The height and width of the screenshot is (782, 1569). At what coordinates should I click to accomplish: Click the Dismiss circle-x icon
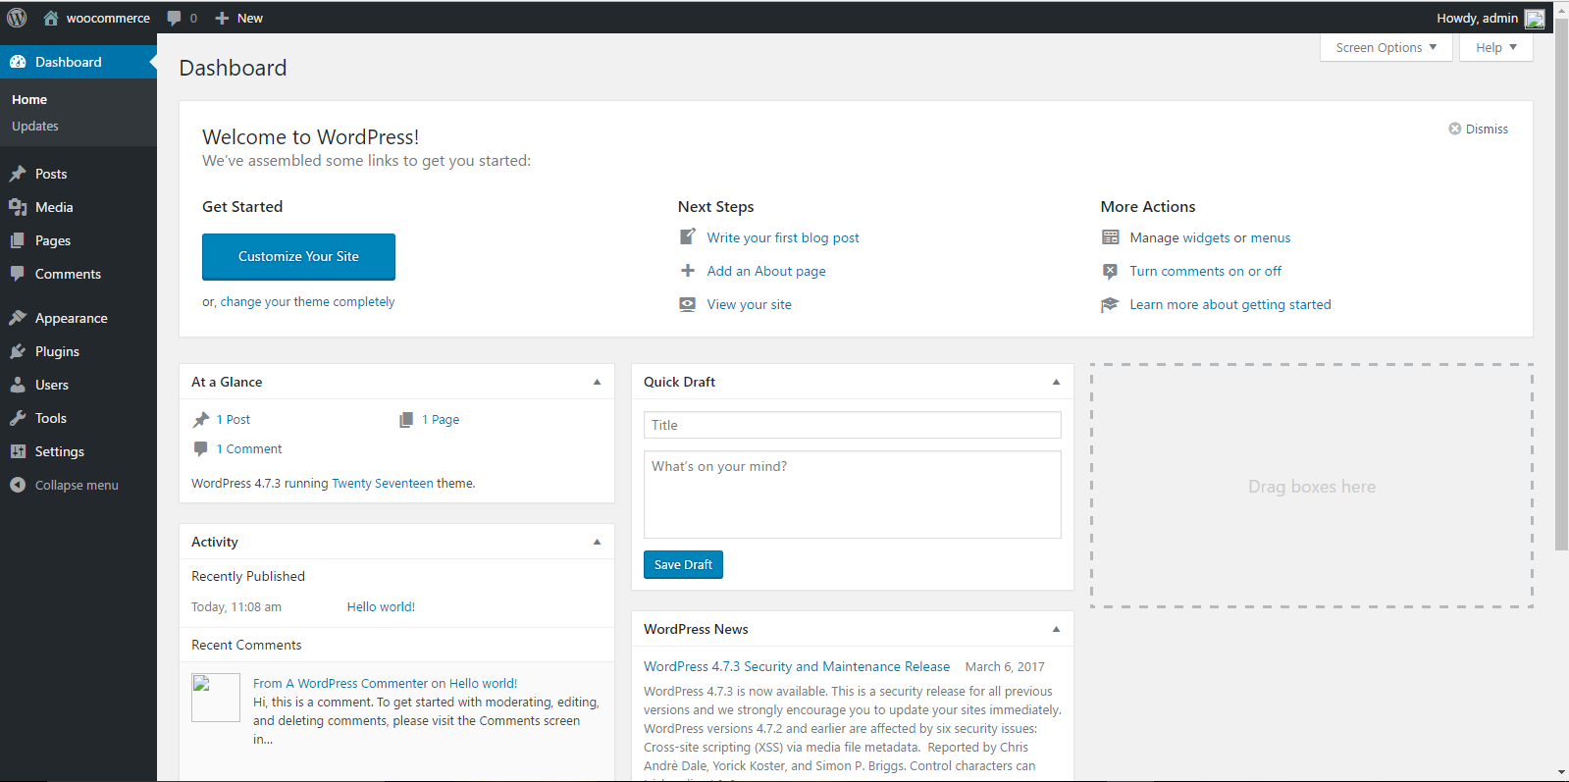point(1455,129)
